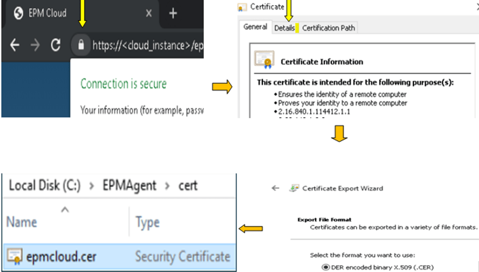
Task: Open a new browser tab with plus icon
Action: (173, 13)
